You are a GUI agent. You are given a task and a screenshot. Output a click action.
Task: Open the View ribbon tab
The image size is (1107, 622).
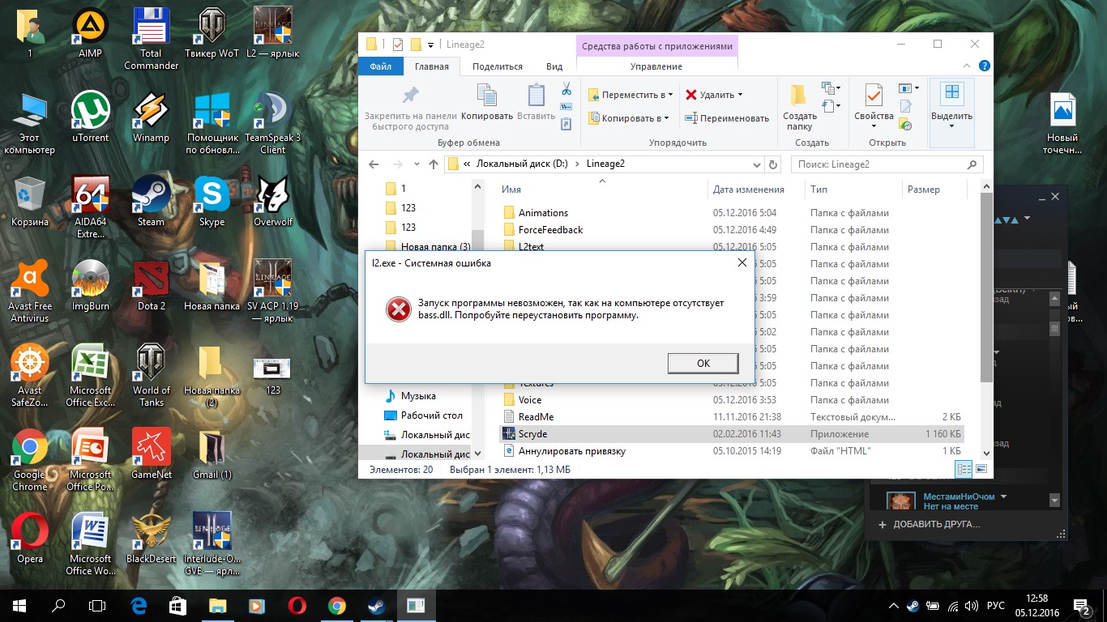pos(554,66)
